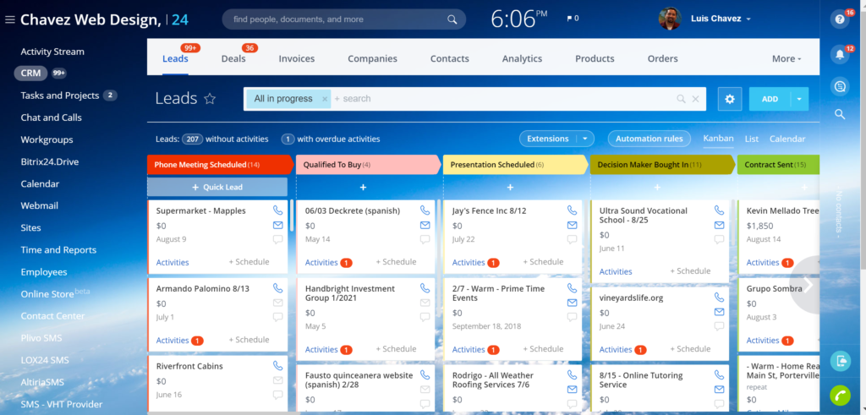Click phone icon on Riverfront Cabins card
Viewport: 866px width, 415px height.
[x=277, y=366]
